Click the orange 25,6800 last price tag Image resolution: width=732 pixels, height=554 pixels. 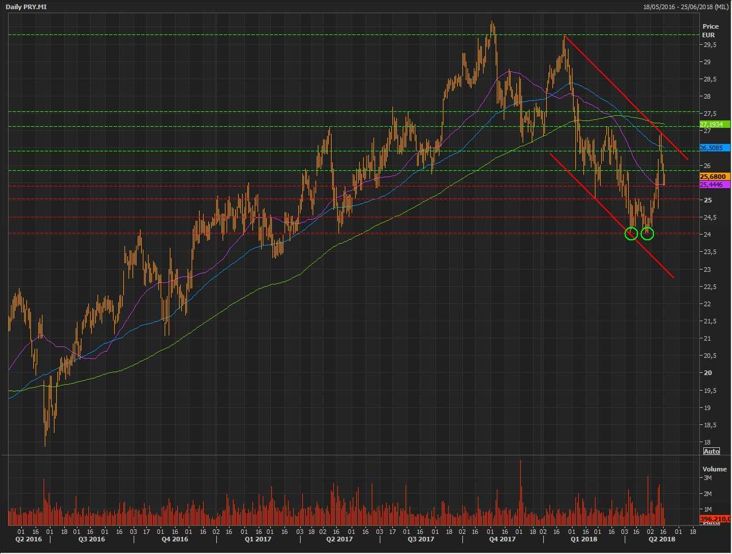[714, 177]
